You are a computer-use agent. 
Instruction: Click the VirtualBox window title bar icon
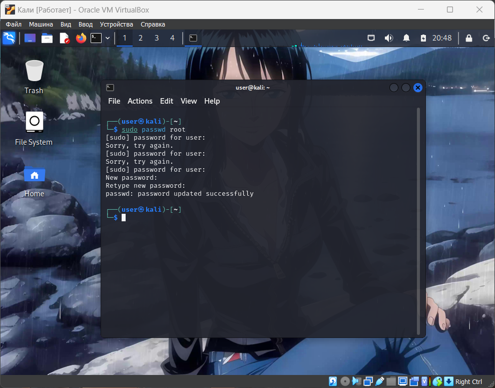(x=10, y=10)
